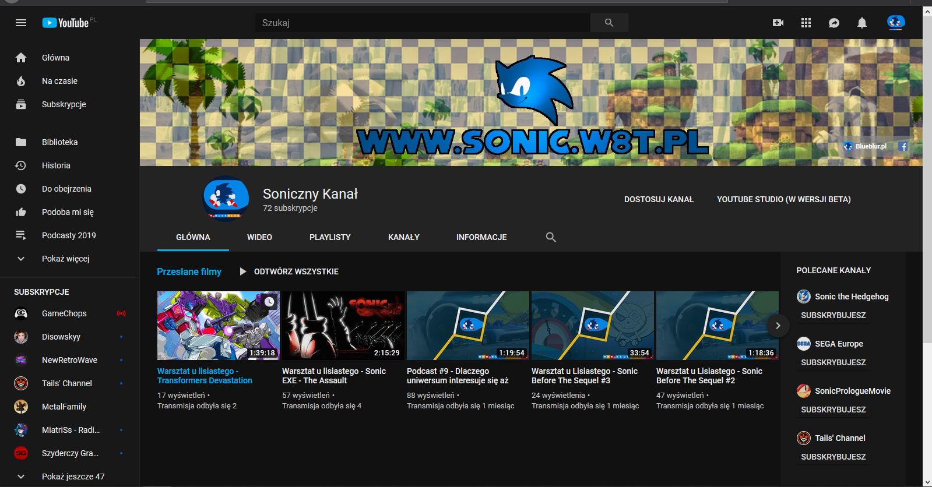932x487 pixels.
Task: Open the notifications bell
Action: tap(862, 23)
